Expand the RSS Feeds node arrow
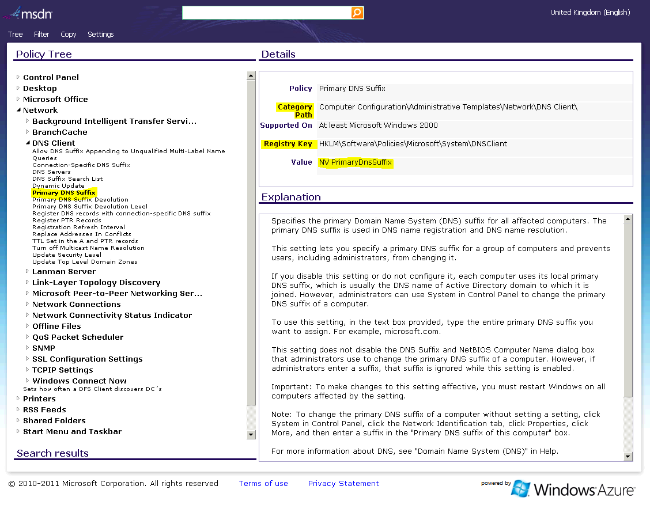 18,409
